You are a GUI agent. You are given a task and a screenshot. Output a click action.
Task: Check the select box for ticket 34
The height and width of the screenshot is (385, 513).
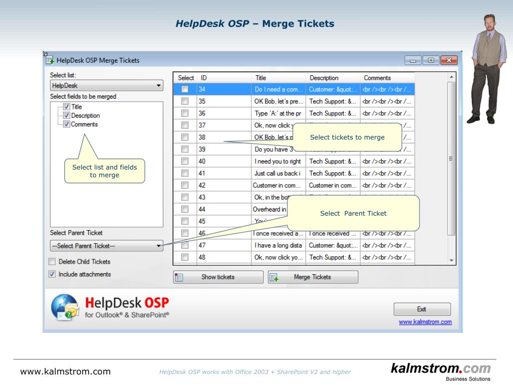(185, 89)
